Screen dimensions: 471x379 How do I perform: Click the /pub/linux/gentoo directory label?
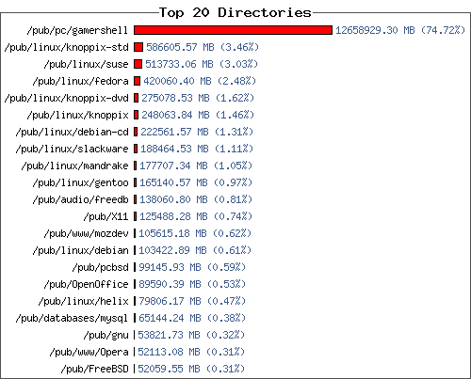(x=80, y=182)
